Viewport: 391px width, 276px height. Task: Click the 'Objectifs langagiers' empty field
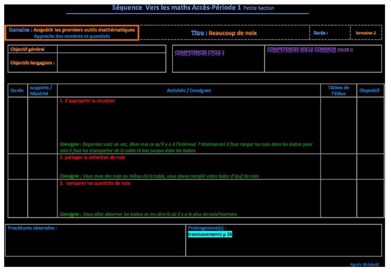[x=111, y=63]
